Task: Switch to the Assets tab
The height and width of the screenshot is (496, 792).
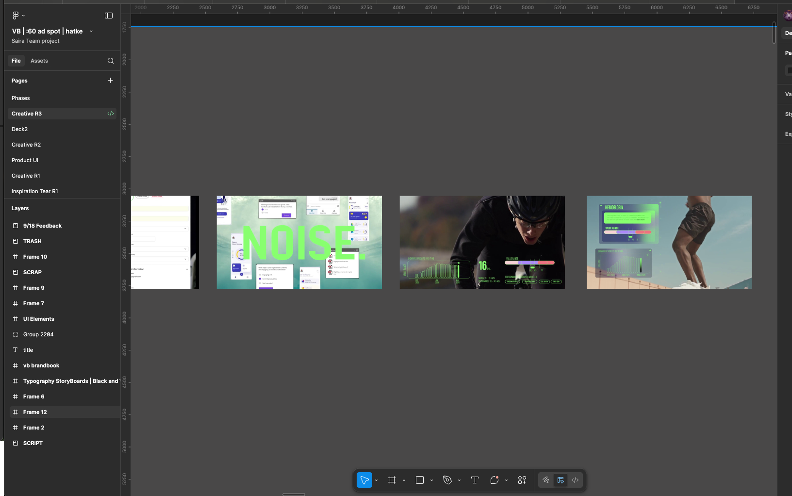Action: pos(39,61)
